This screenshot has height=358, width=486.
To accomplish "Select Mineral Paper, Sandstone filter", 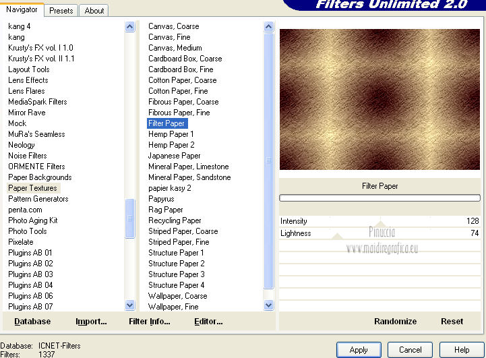I will [x=189, y=177].
